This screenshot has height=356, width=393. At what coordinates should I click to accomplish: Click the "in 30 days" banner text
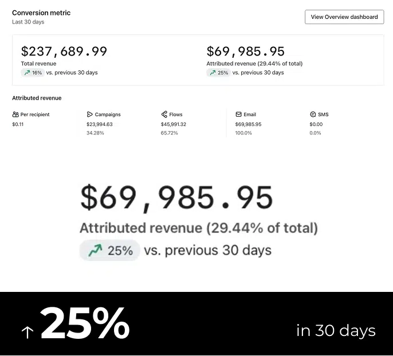[336, 331]
